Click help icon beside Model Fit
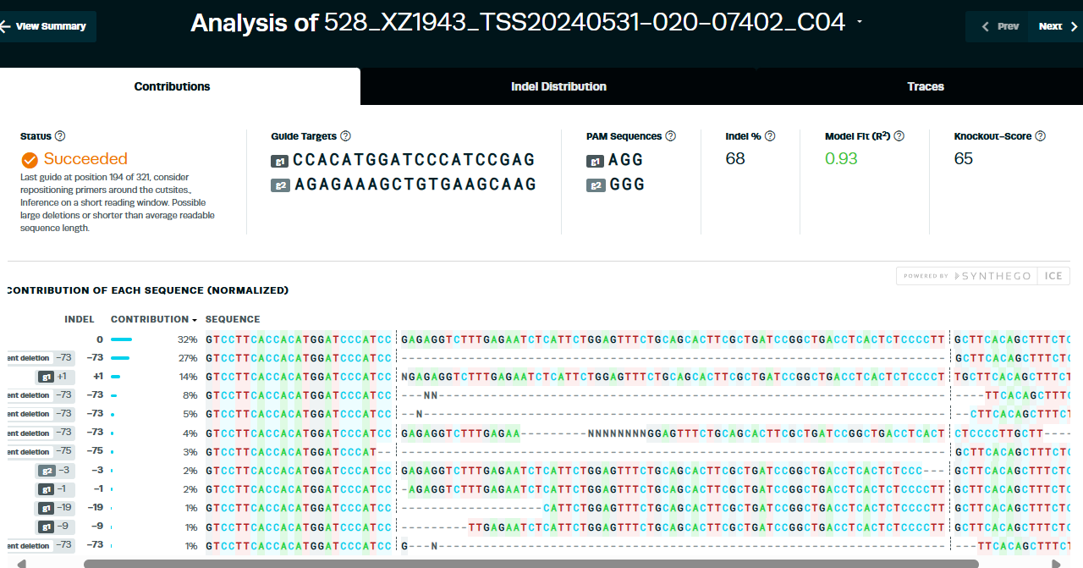1083x568 pixels. click(x=899, y=136)
